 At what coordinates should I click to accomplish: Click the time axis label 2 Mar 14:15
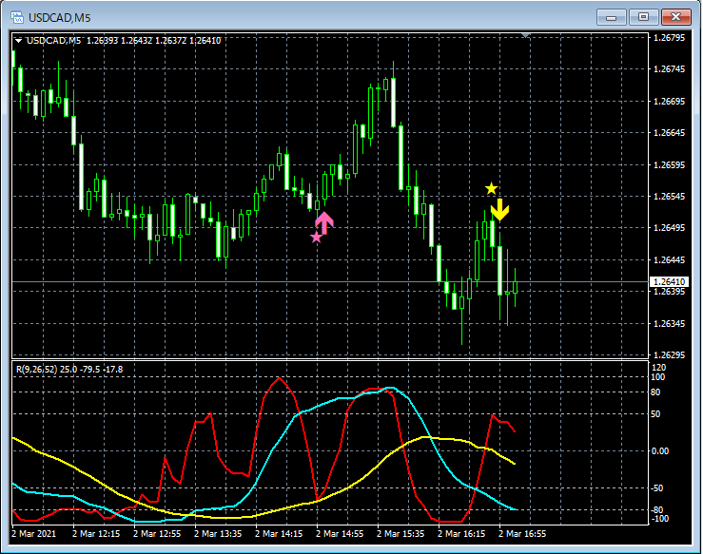pos(279,534)
